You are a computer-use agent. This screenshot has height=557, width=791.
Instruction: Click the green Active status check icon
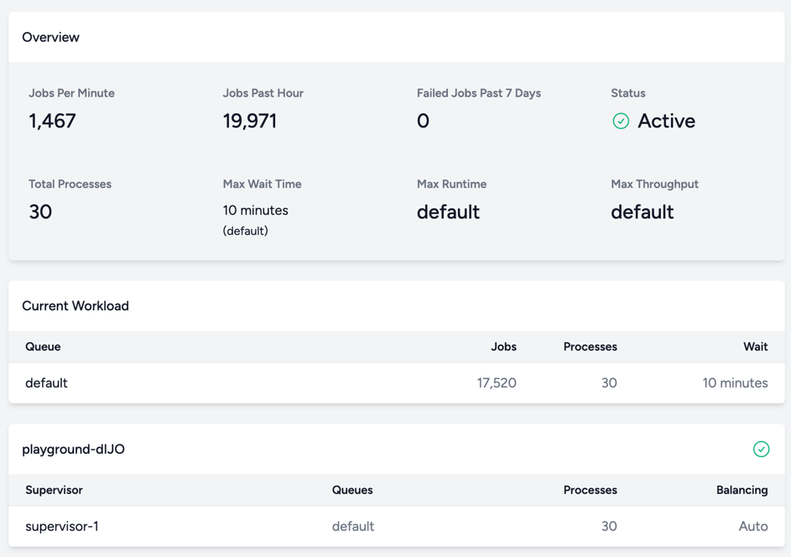pyautogui.click(x=621, y=121)
